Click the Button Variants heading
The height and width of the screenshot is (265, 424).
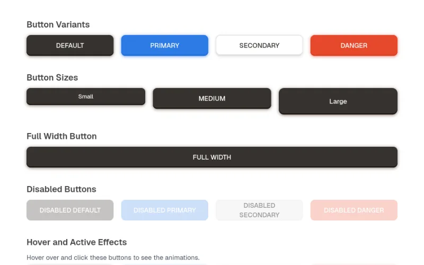click(58, 24)
